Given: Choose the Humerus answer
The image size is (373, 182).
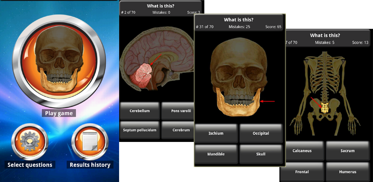Looking at the screenshot, I should (x=348, y=172).
